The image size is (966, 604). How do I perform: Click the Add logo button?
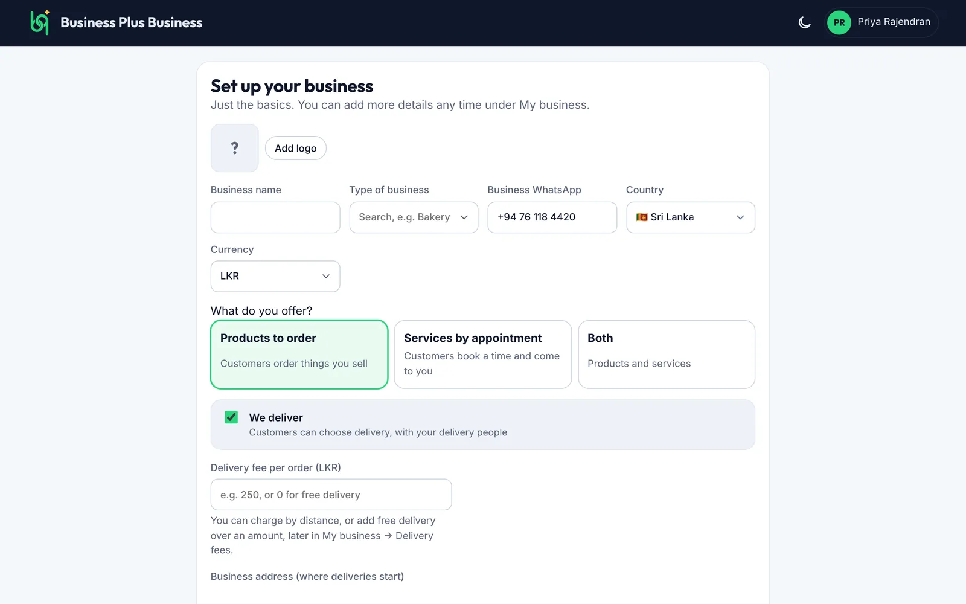click(296, 148)
